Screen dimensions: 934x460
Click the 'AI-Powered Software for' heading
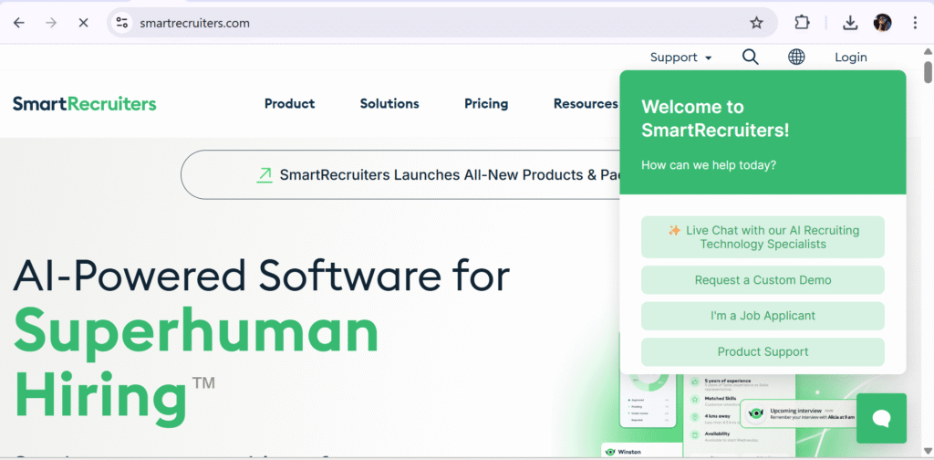[262, 276]
